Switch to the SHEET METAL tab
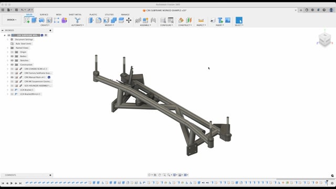The image size is (336, 189). (75, 15)
